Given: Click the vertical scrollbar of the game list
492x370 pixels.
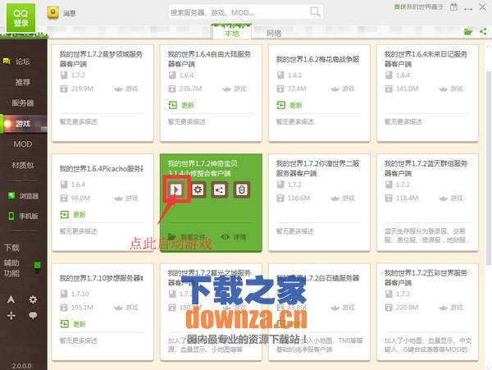Looking at the screenshot, I should point(488,168).
